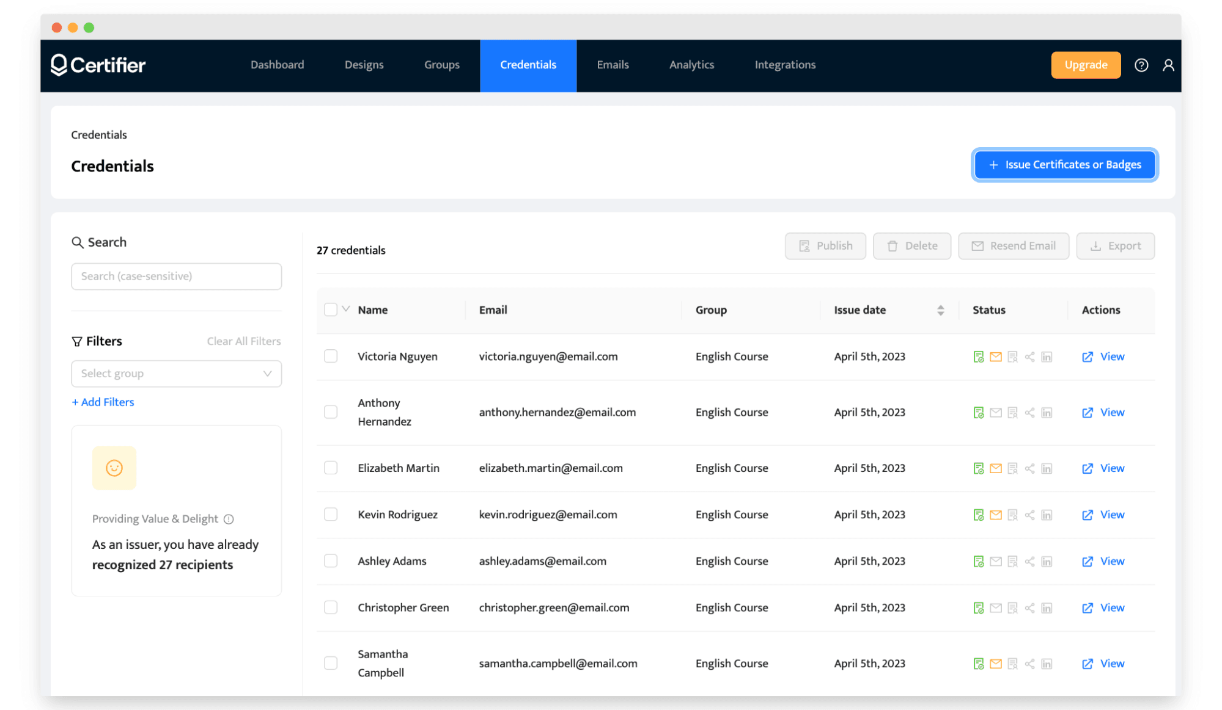This screenshot has width=1222, height=710.
Task: Click Anthony Hernandez's email status envelope icon
Action: pos(995,413)
